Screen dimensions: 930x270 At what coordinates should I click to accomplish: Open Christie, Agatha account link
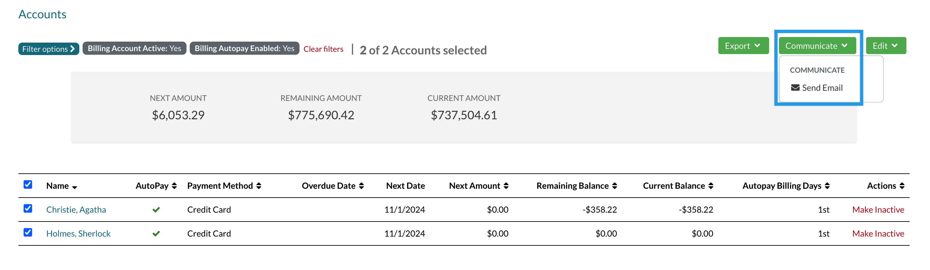[x=76, y=210]
